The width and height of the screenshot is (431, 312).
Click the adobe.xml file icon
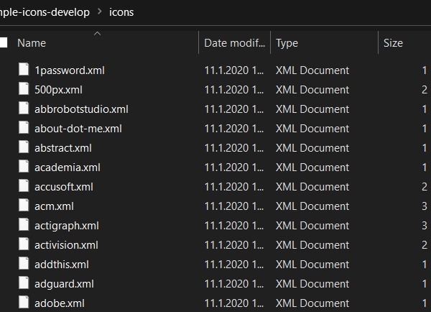[24, 302]
